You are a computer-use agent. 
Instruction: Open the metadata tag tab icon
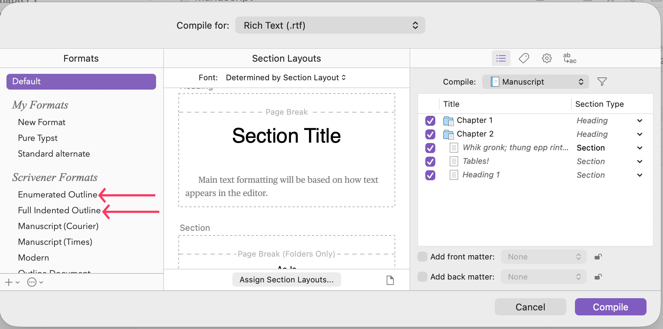524,58
